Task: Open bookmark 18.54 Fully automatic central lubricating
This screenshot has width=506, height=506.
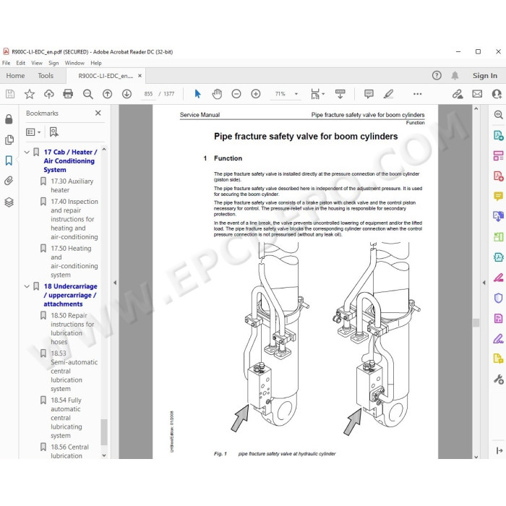Action: click(x=67, y=418)
